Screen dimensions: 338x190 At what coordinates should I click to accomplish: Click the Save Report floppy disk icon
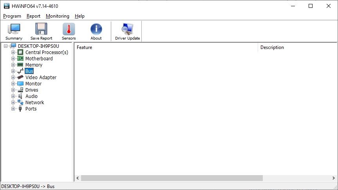pyautogui.click(x=41, y=31)
